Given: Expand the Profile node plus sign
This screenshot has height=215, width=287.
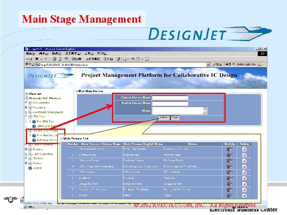Looking at the screenshot, I should (x=26, y=163).
